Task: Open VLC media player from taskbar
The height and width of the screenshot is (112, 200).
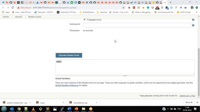Action: pos(33,109)
